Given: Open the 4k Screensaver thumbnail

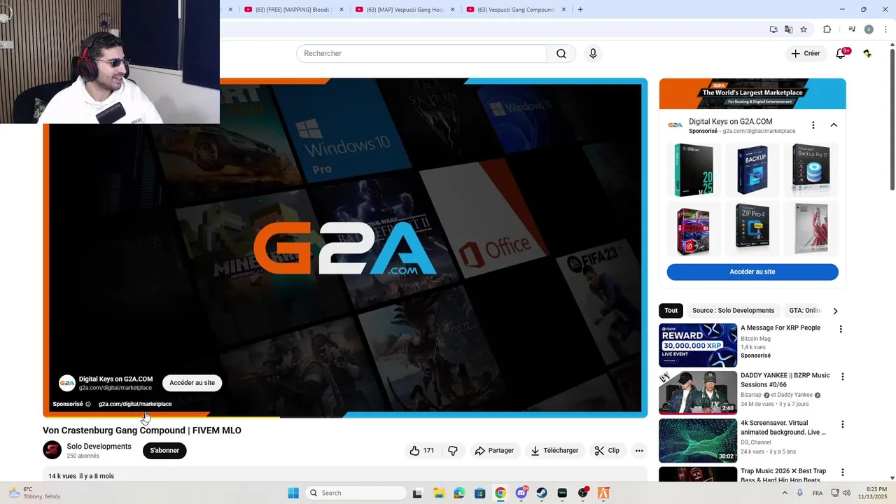Looking at the screenshot, I should click(698, 440).
